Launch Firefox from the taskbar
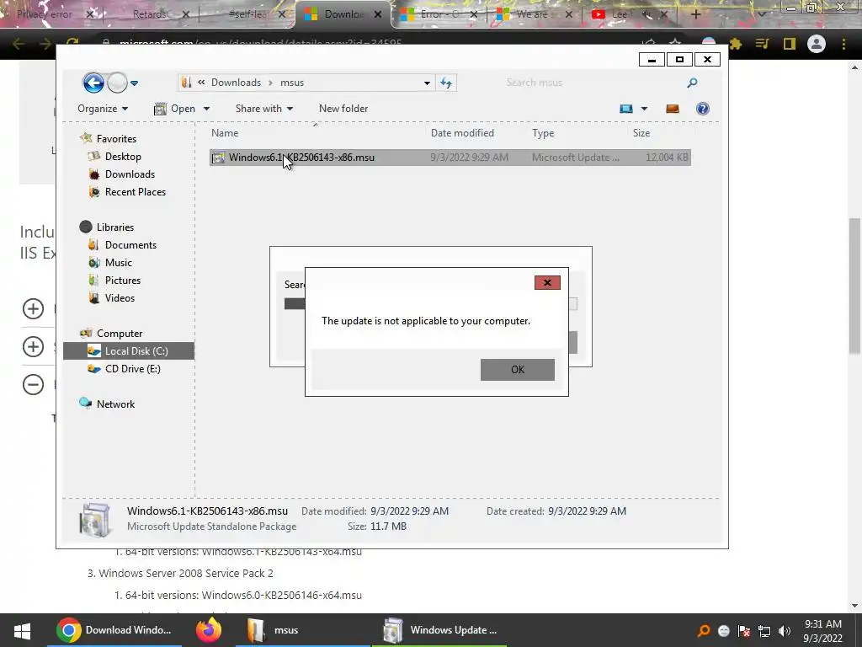Screen dimensions: 862x647 tap(209, 630)
